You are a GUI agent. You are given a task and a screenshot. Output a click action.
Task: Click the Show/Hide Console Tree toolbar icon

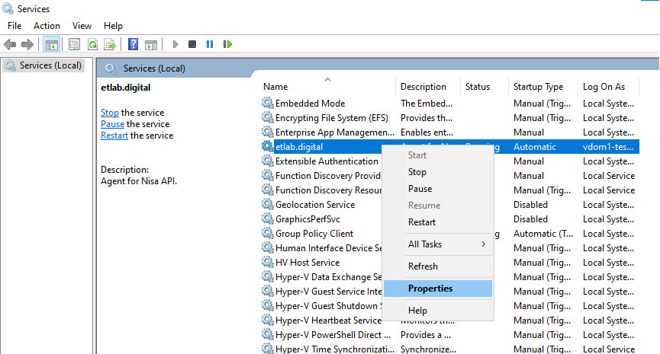pyautogui.click(x=52, y=44)
